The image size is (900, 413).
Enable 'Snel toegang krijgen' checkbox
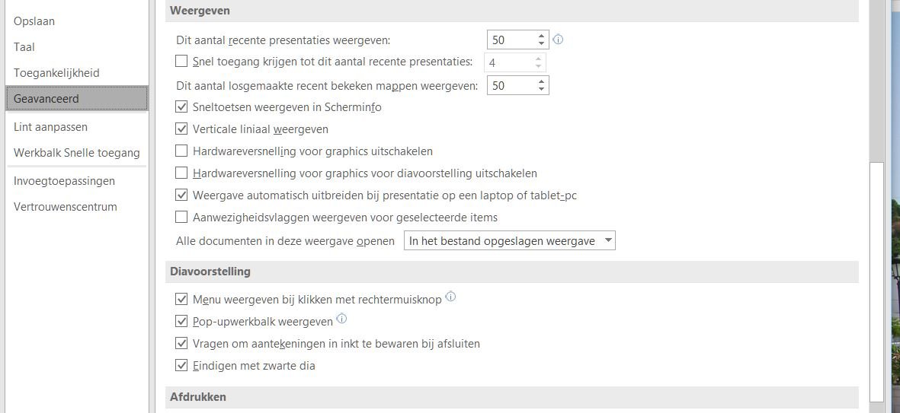[181, 62]
